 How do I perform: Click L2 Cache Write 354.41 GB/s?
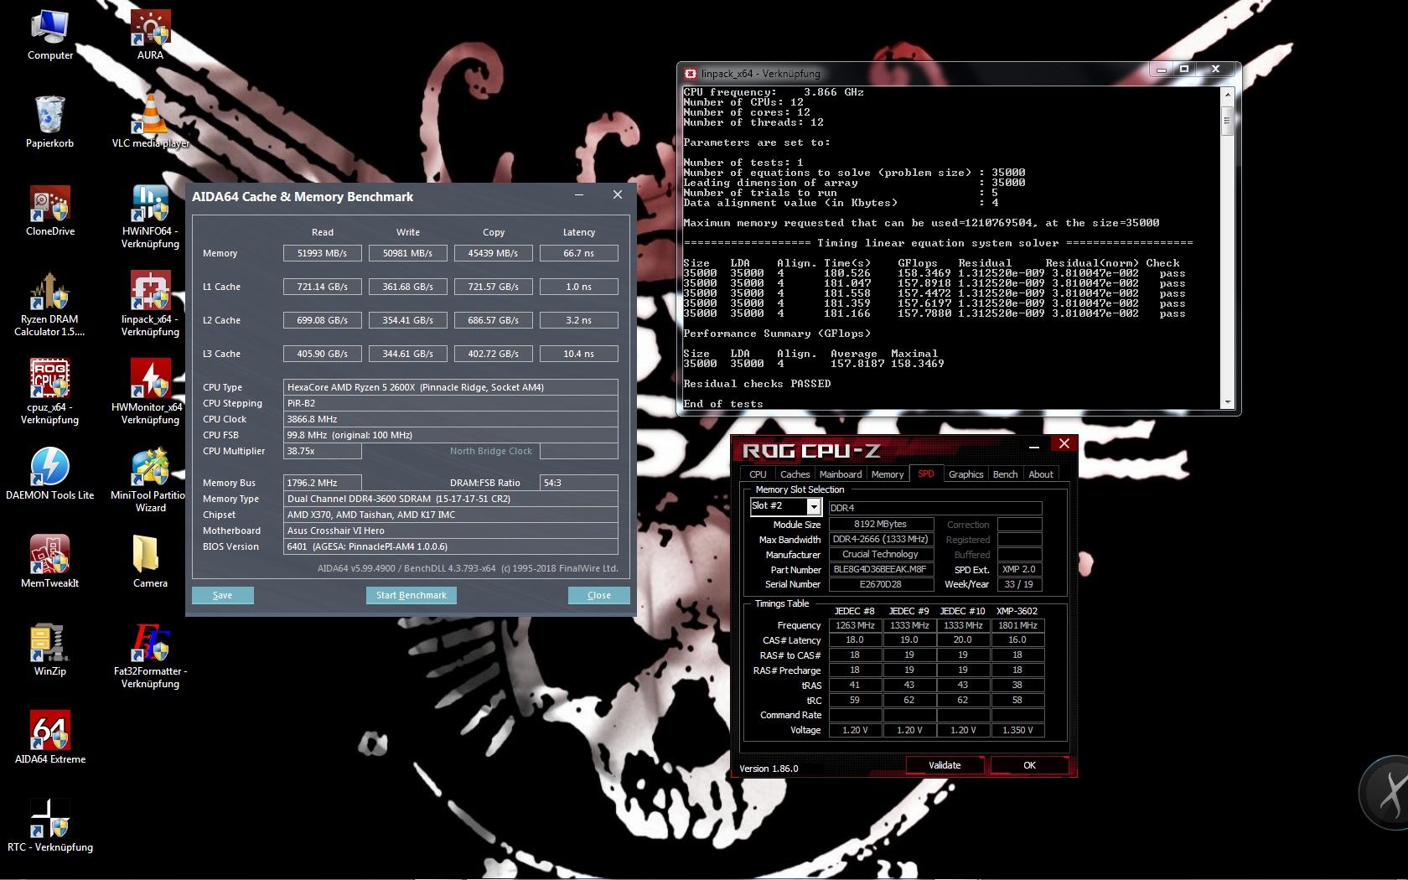click(x=407, y=320)
